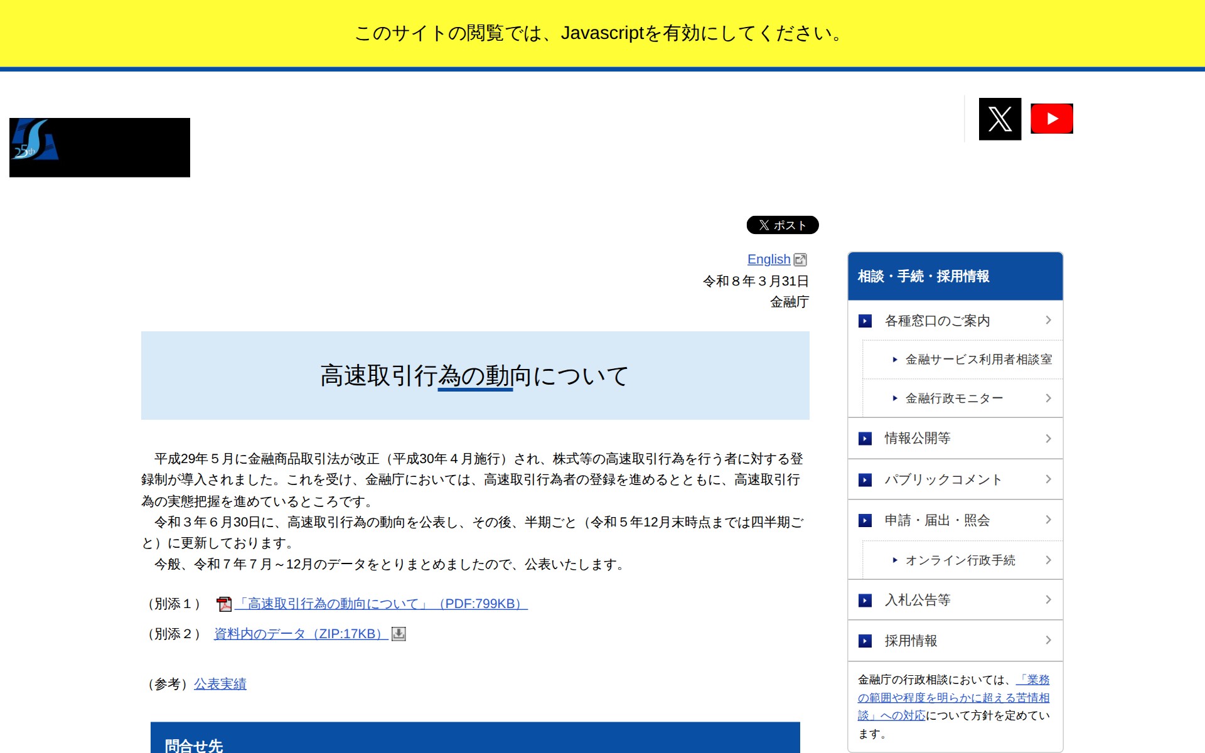The height and width of the screenshot is (753, 1205).
Task: Click the X ポスト share button
Action: point(782,225)
